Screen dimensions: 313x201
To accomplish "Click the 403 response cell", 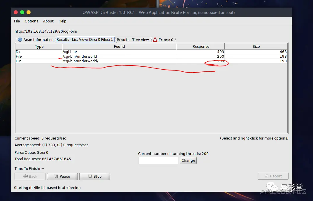I will pos(201,52).
